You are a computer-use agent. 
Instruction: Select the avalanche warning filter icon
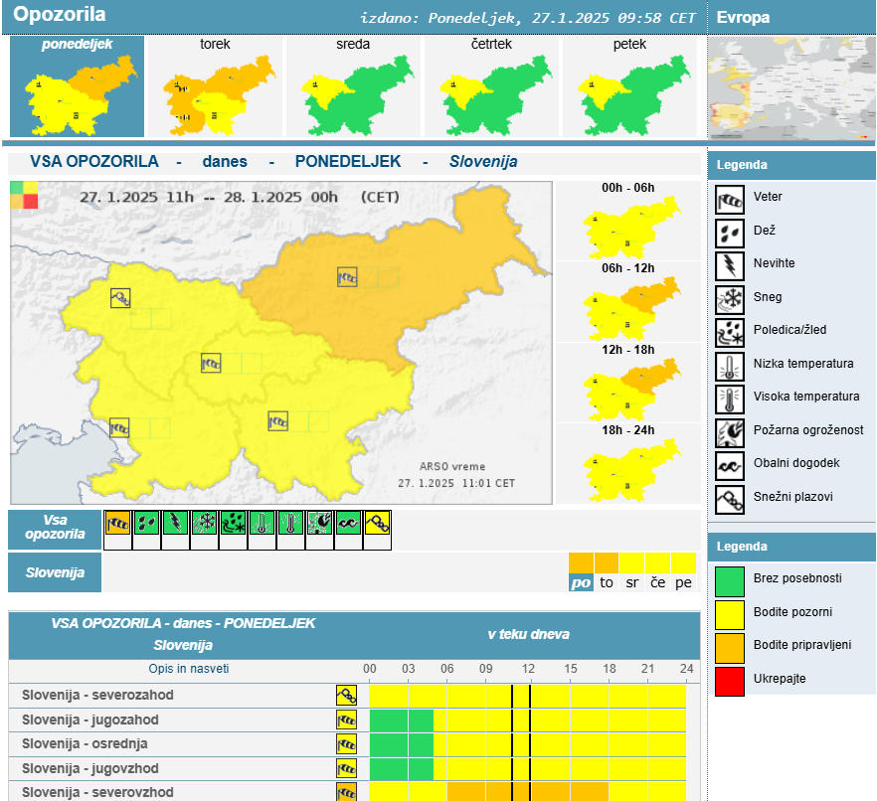[377, 523]
